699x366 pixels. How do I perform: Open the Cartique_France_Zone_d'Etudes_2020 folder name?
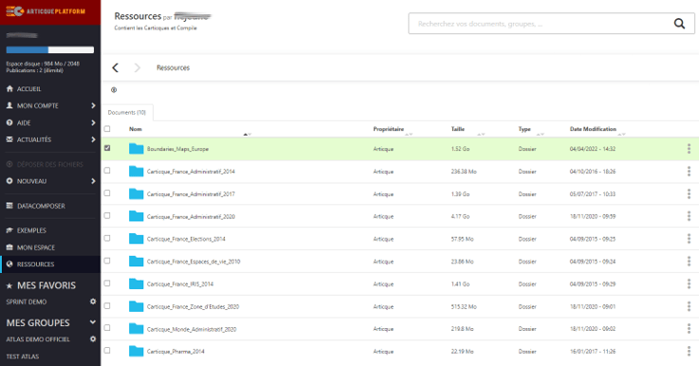pyautogui.click(x=193, y=306)
